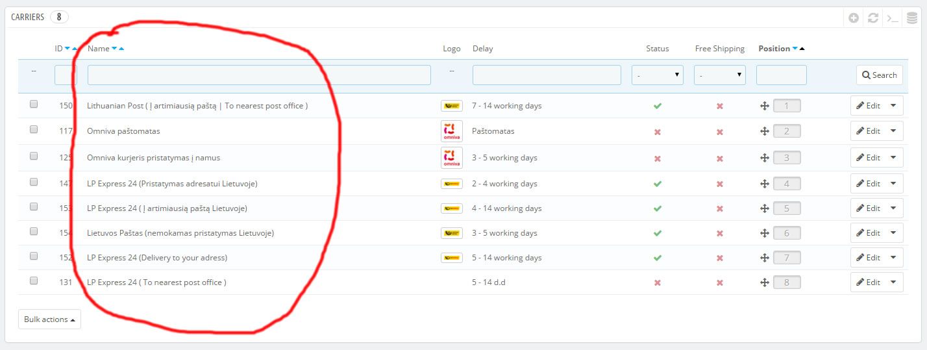
Task: Click 'Paštomatas' delay cell
Action: coord(493,131)
